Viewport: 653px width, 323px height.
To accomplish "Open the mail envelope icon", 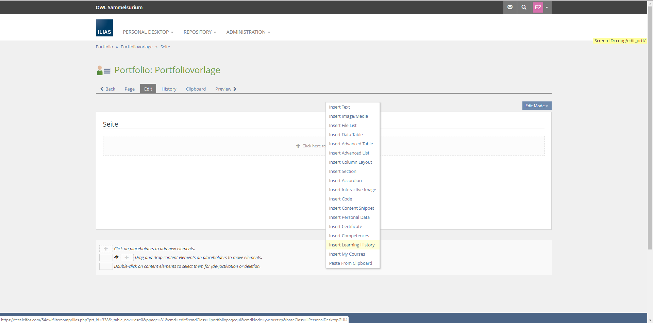I will click(510, 7).
